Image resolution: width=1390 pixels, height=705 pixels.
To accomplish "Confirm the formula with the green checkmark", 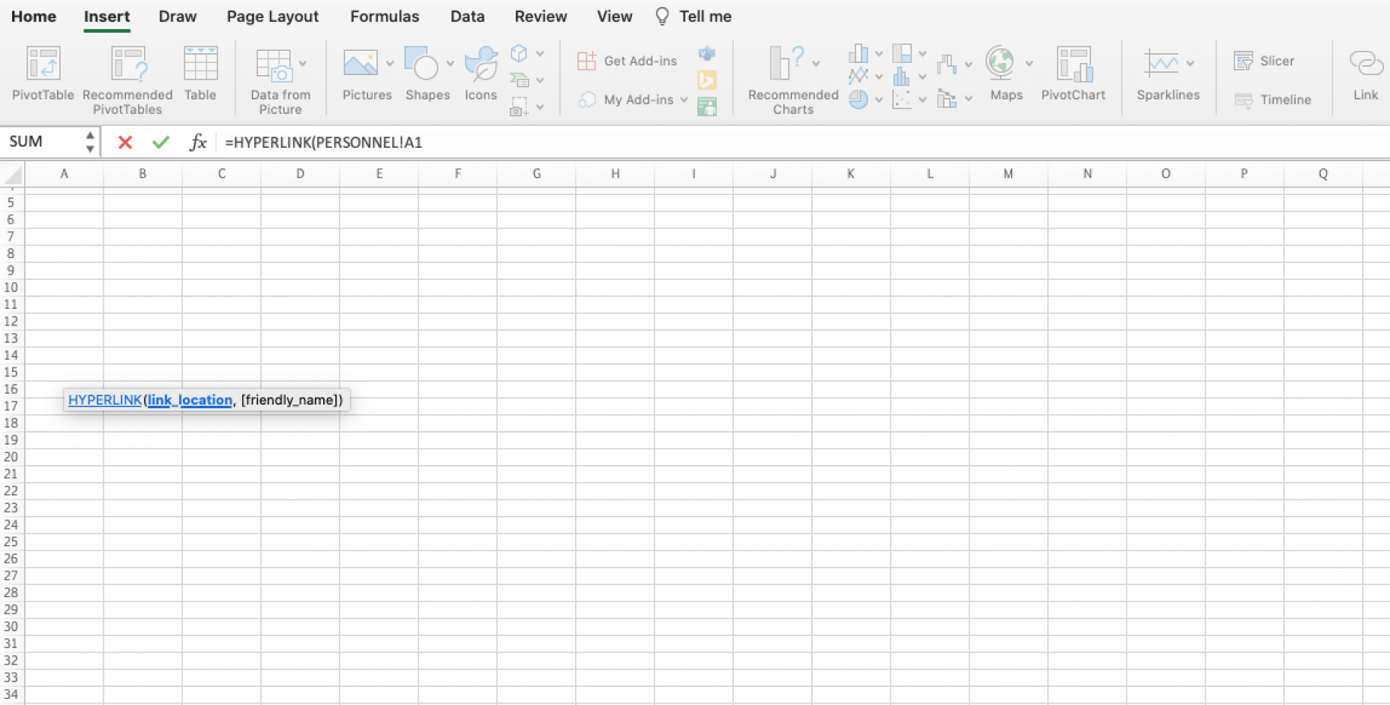I will [160, 142].
